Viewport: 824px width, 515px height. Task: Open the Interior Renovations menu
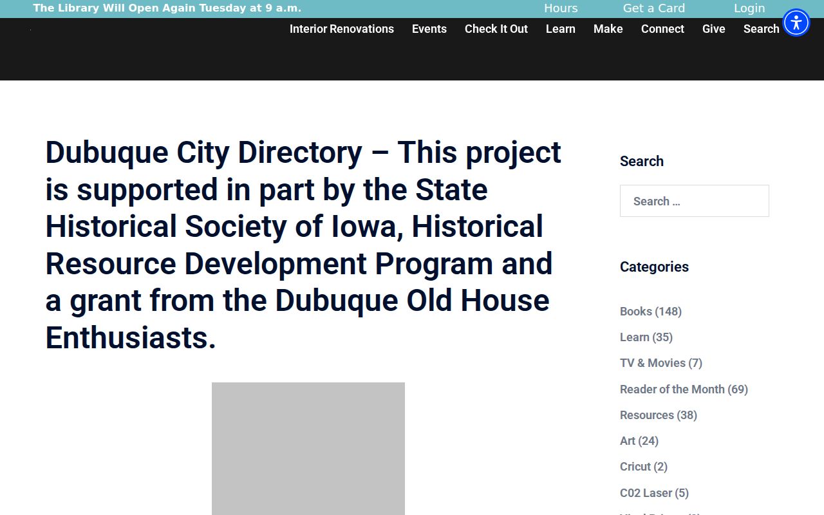point(342,29)
